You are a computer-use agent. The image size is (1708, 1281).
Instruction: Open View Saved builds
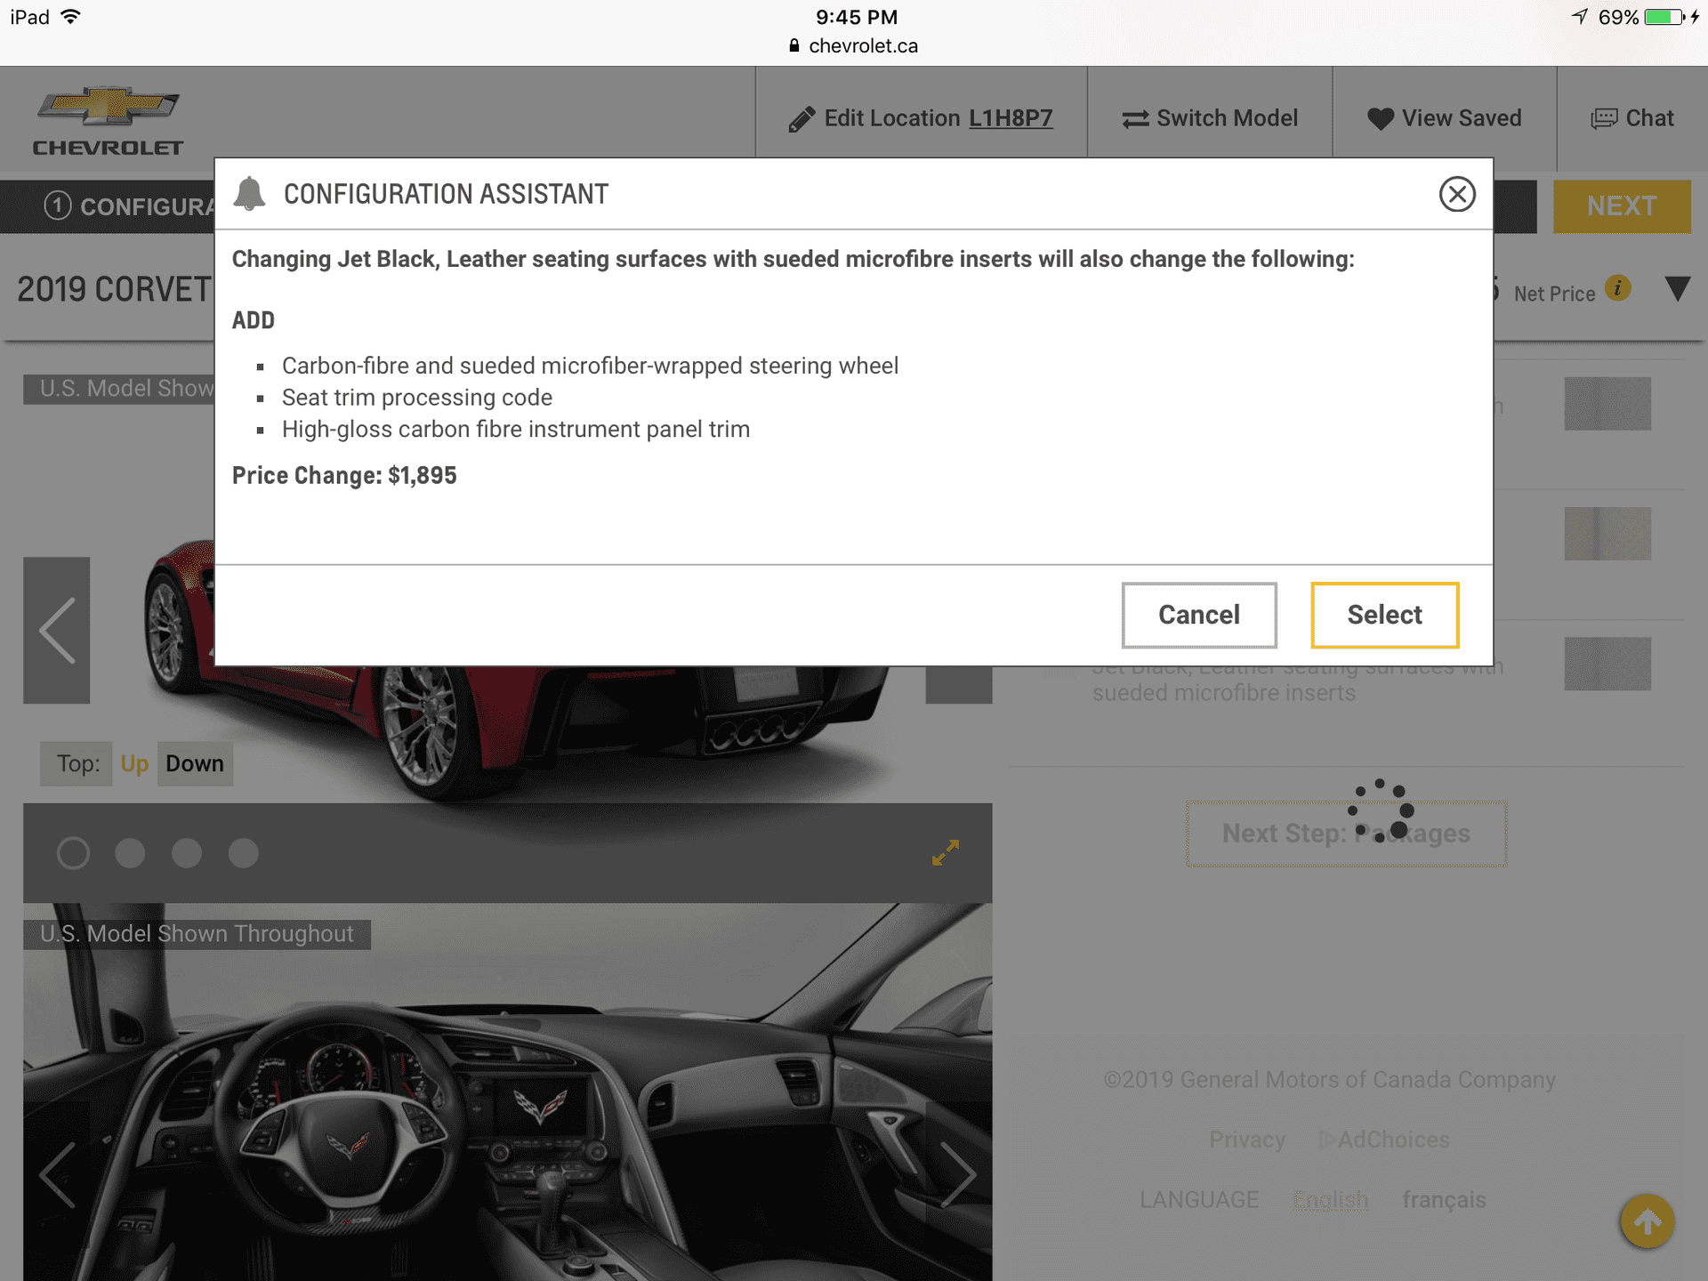pyautogui.click(x=1444, y=118)
